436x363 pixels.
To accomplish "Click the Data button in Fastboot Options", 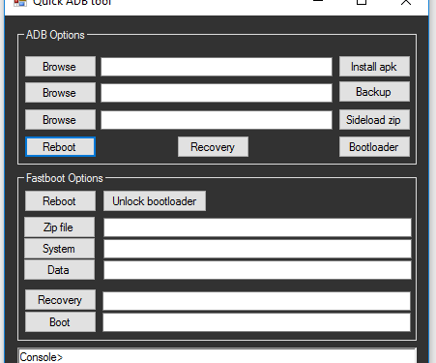I will (x=59, y=270).
